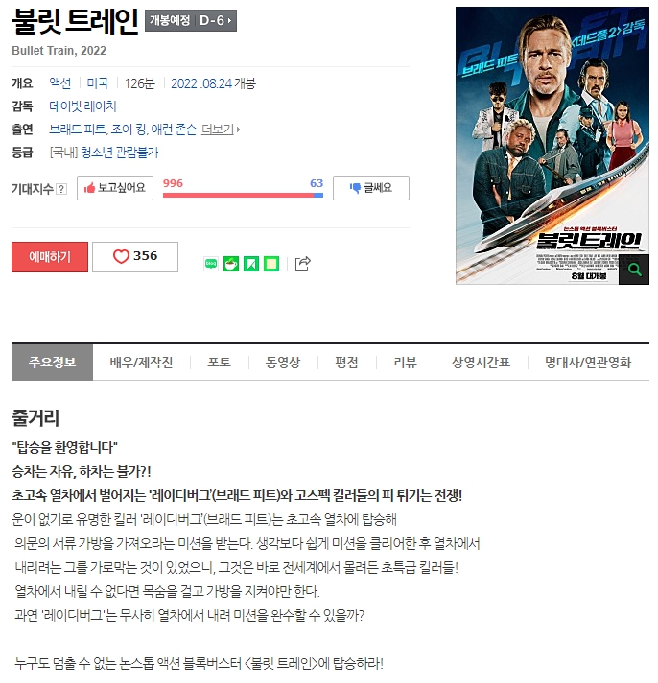The image size is (658, 683).
Task: Open director 데이빗 레이치 link
Action: coord(82,106)
